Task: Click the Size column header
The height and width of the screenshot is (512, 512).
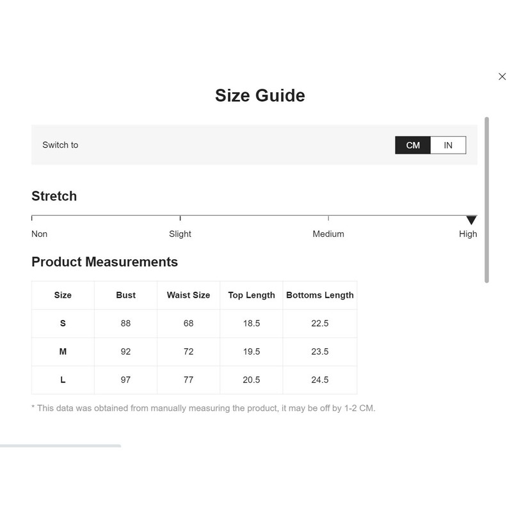Action: pyautogui.click(x=63, y=295)
